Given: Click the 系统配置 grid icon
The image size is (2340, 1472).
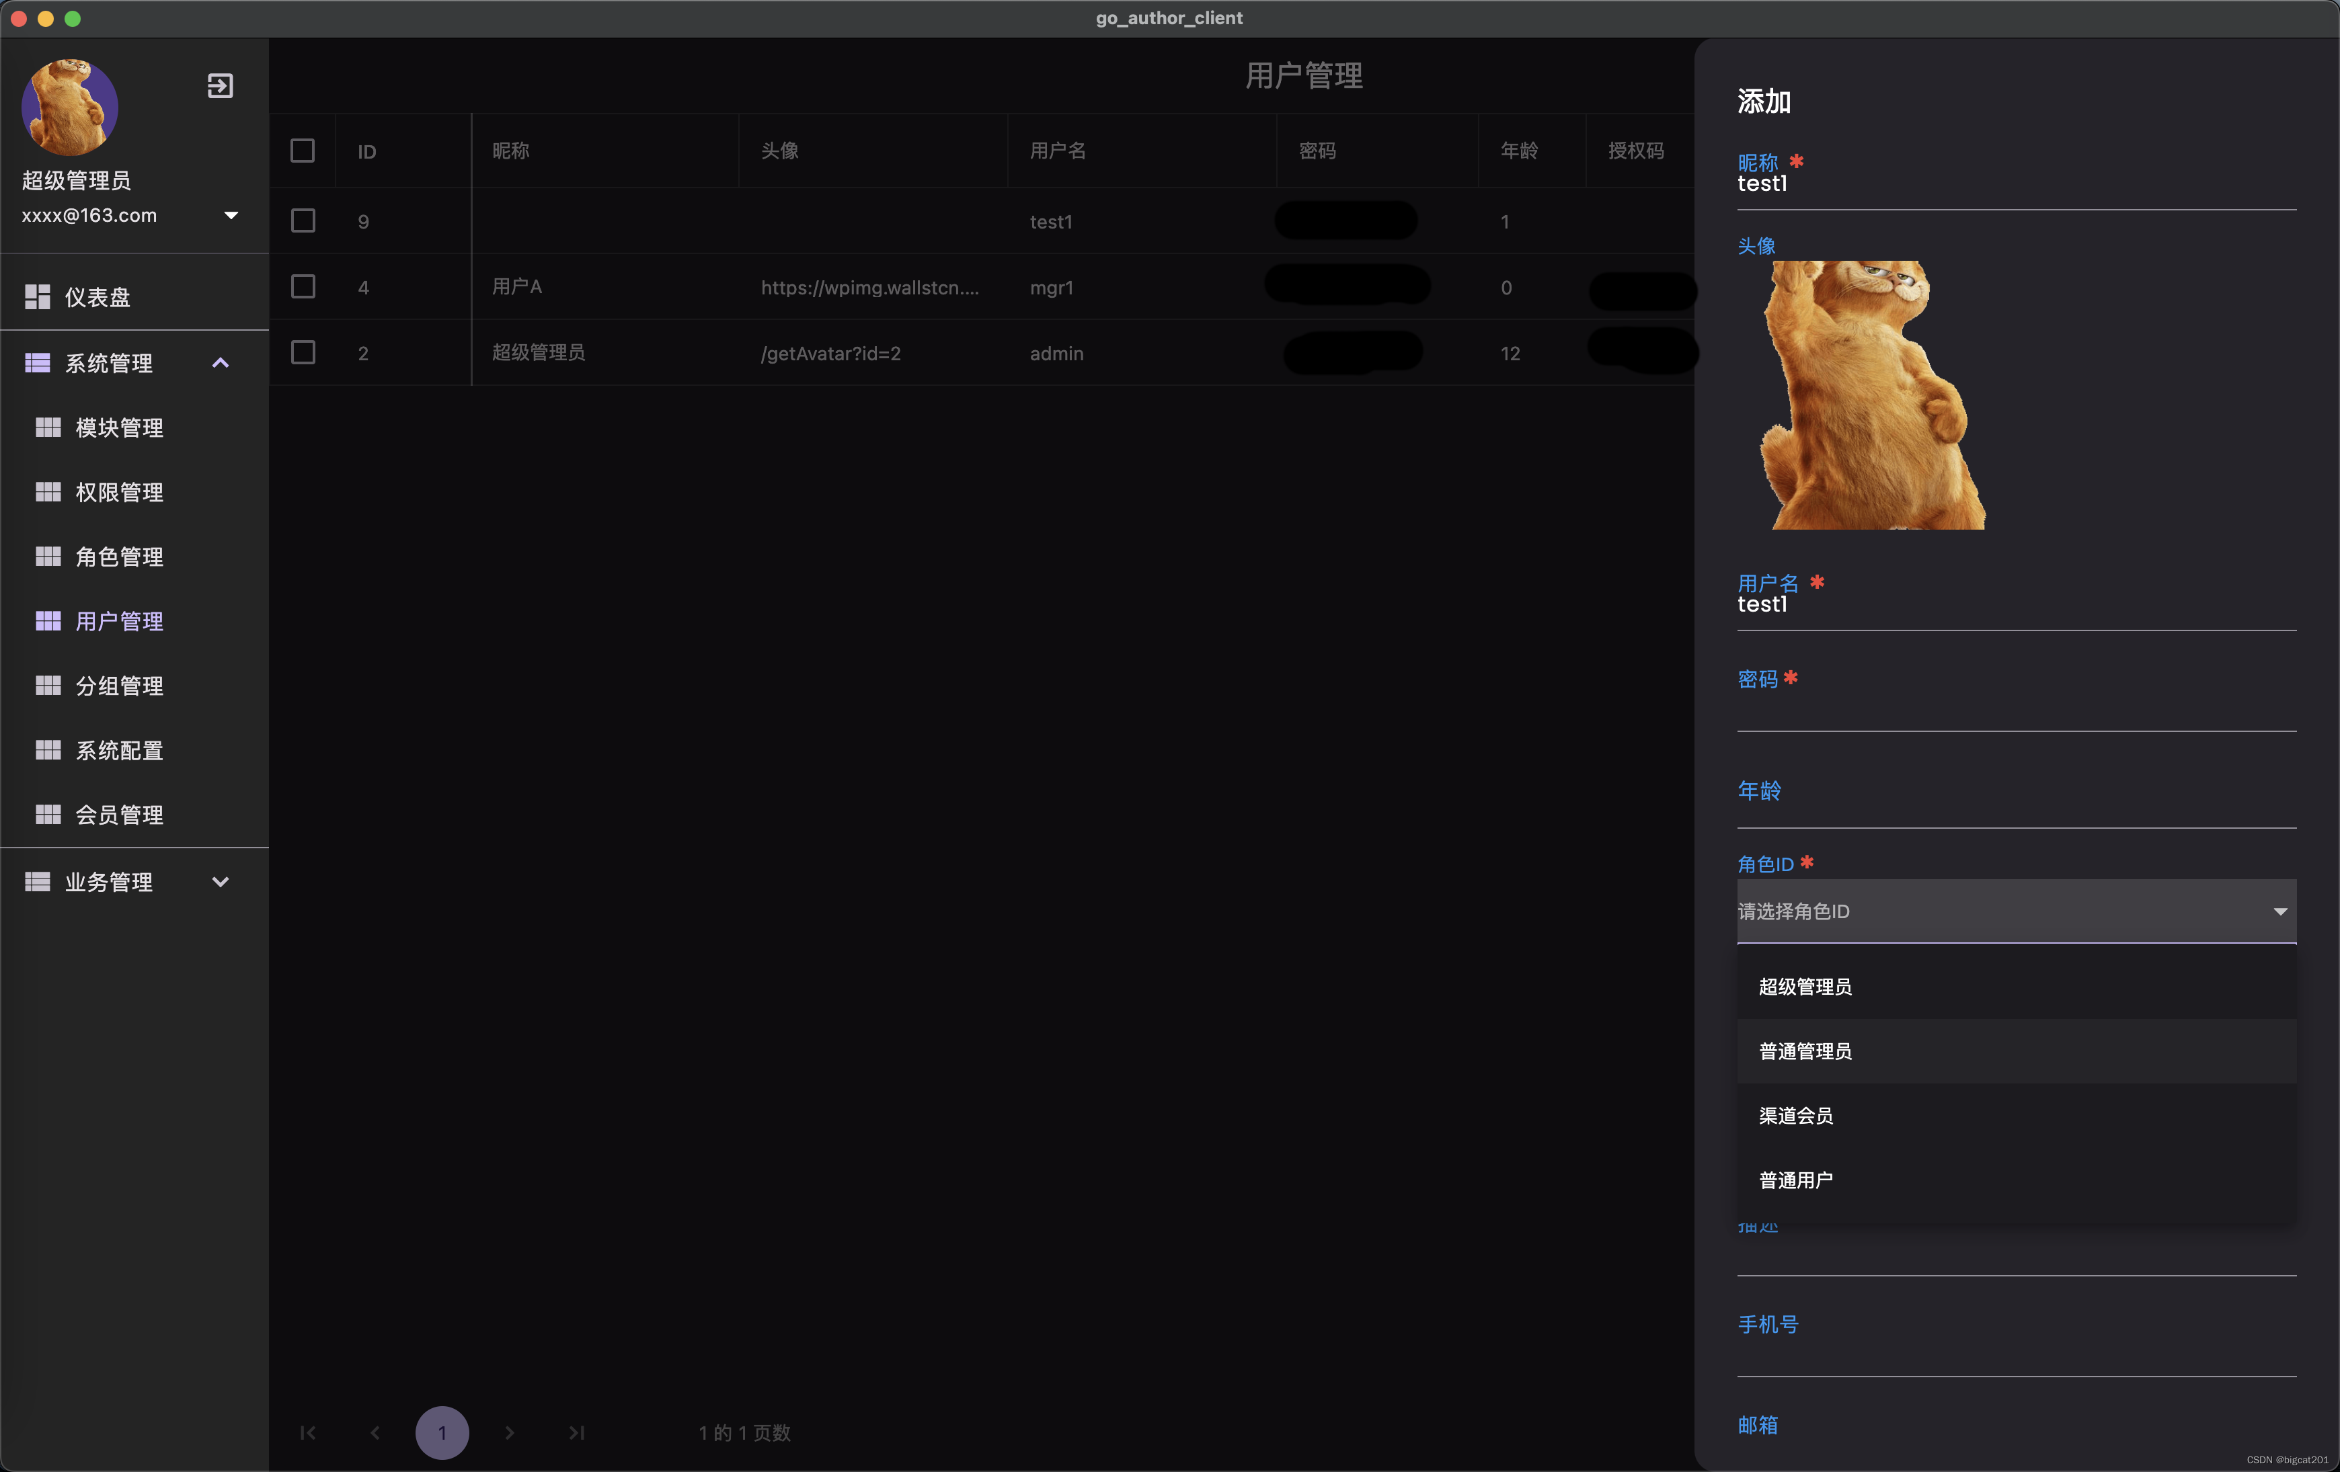Looking at the screenshot, I should pyautogui.click(x=50, y=749).
